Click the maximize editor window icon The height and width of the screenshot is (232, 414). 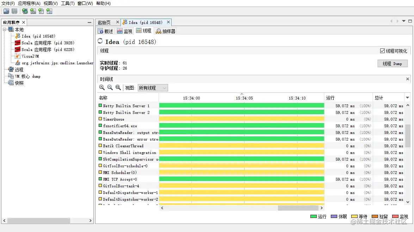click(x=410, y=21)
